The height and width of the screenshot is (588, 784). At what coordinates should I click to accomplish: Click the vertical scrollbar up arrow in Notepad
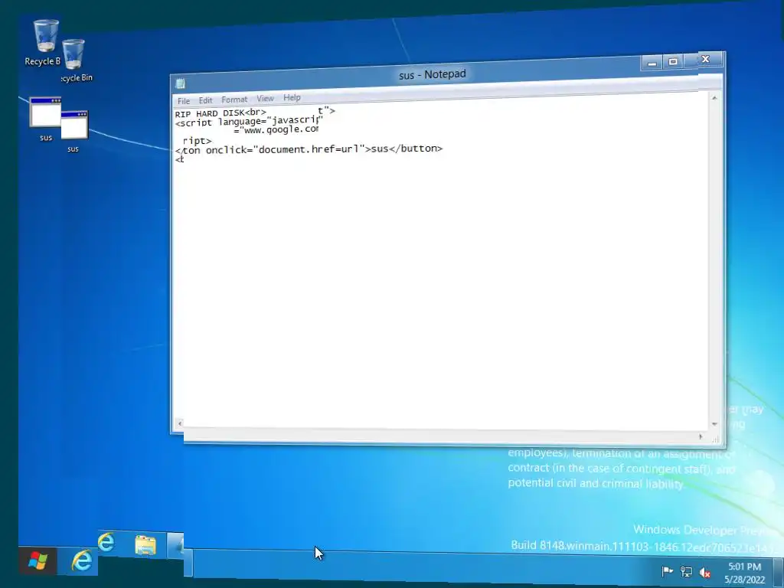(714, 98)
